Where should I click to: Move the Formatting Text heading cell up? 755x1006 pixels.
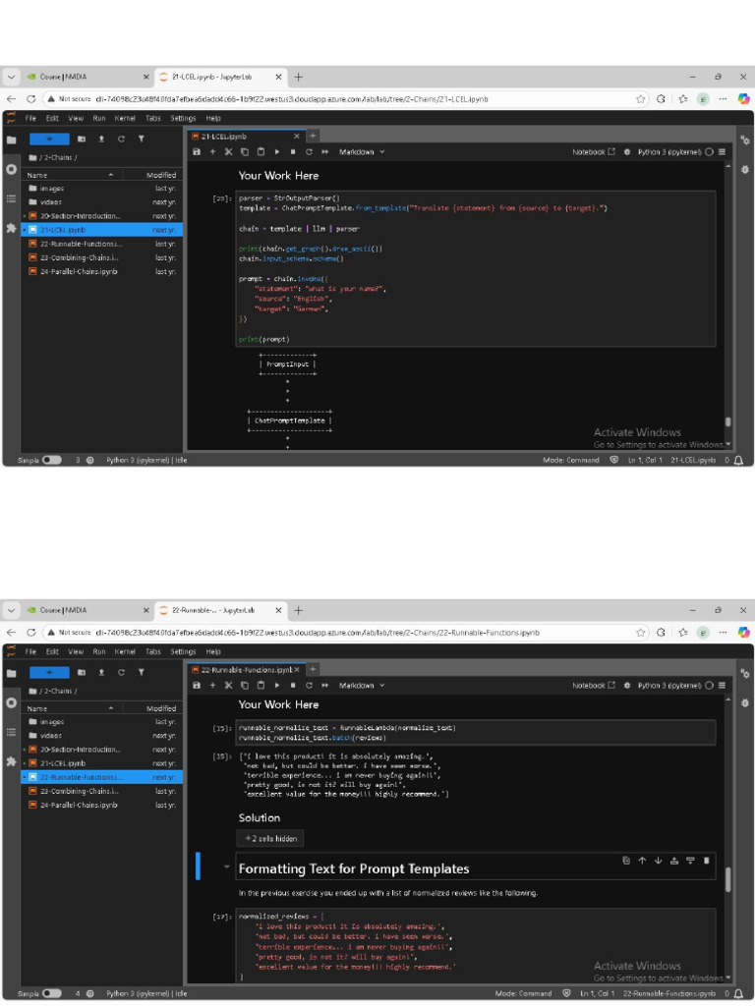coord(642,861)
